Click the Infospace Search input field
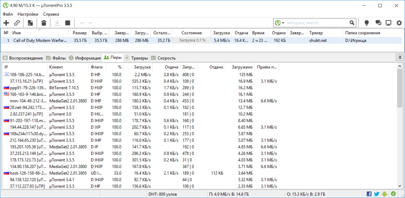This screenshot has height=198, width=405. click(317, 23)
